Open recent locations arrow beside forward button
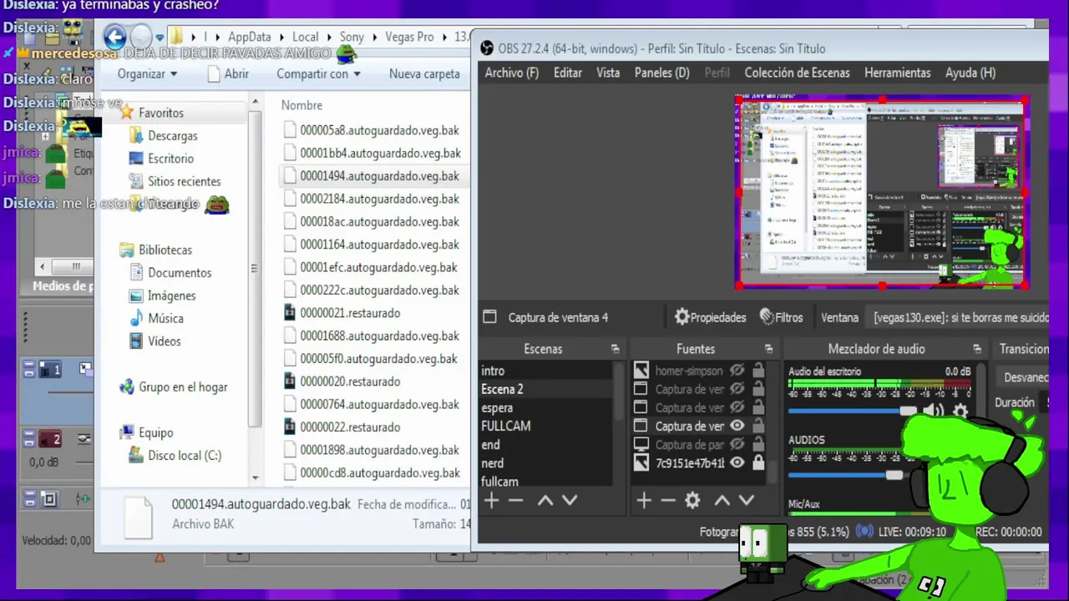1069x601 pixels. (160, 38)
